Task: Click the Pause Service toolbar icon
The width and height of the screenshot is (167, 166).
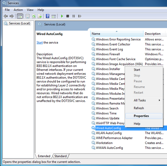Action: coord(74,16)
